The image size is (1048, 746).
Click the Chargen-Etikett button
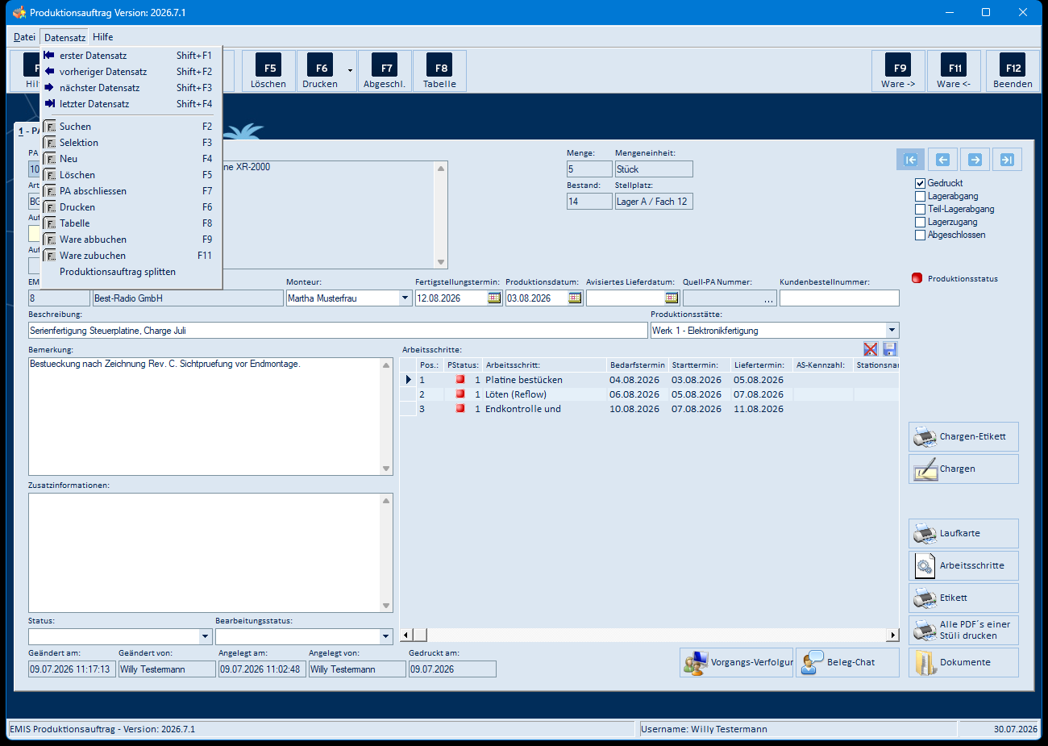click(x=963, y=436)
